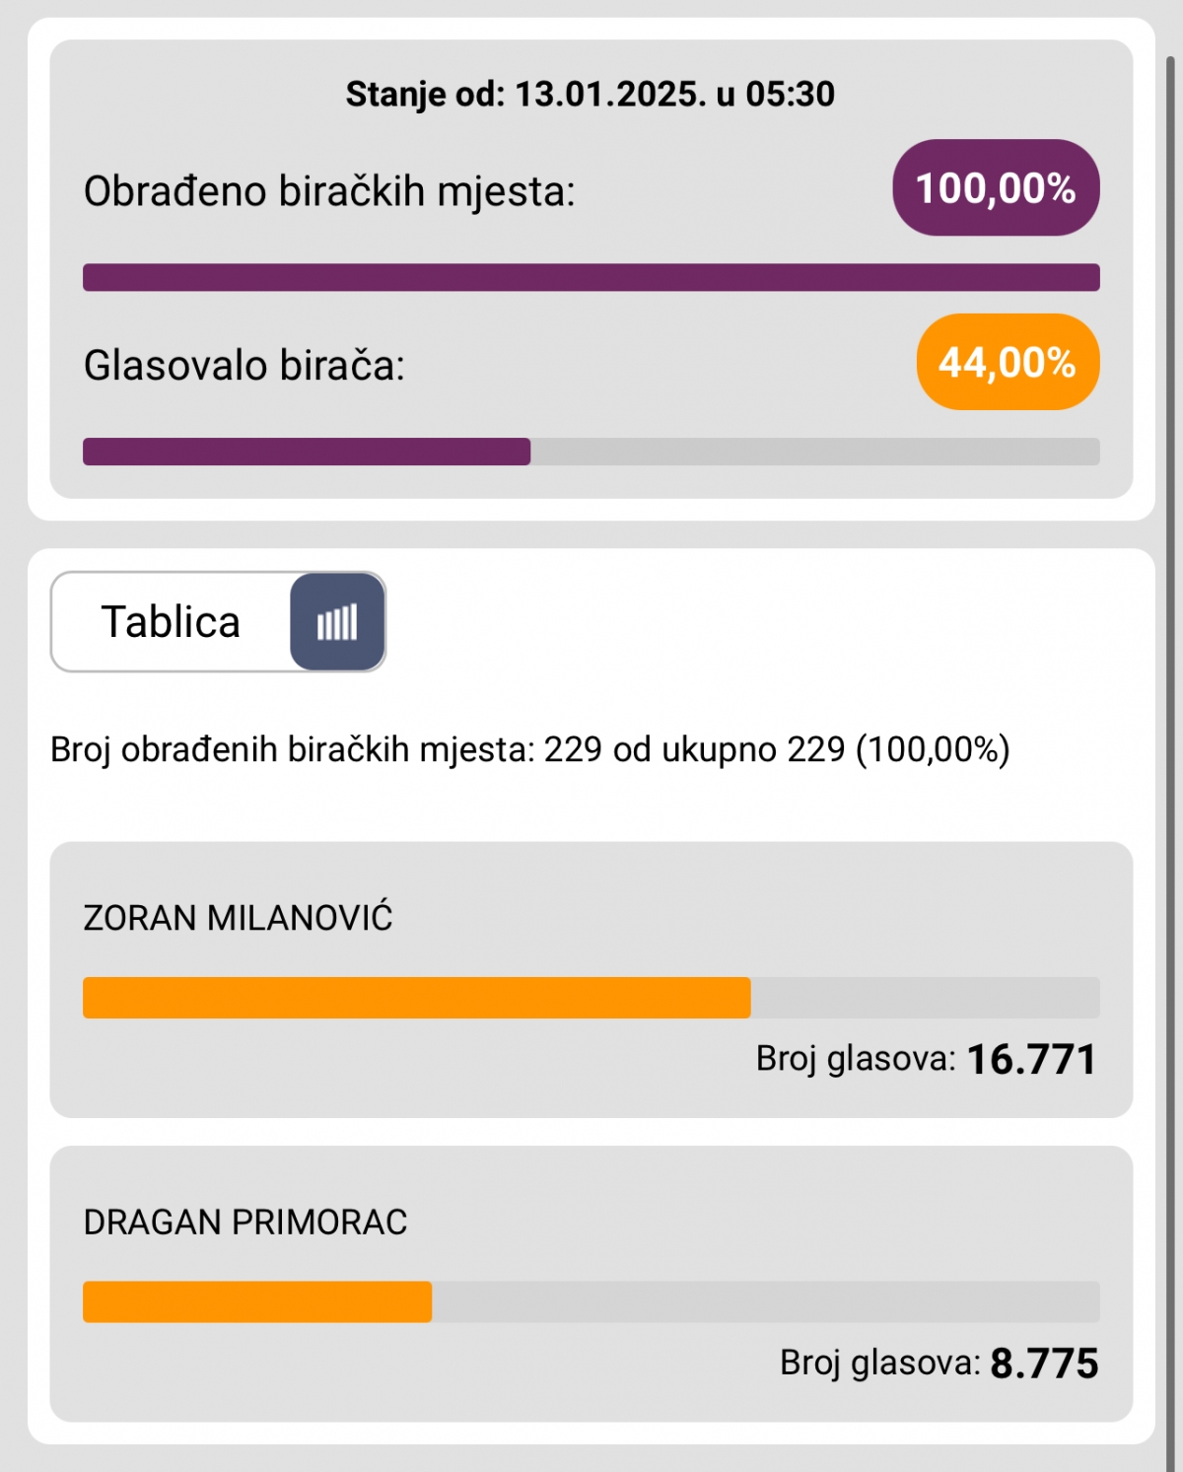Image resolution: width=1183 pixels, height=1472 pixels.
Task: Click the unfilled part of turnout bar
Action: [x=814, y=452]
